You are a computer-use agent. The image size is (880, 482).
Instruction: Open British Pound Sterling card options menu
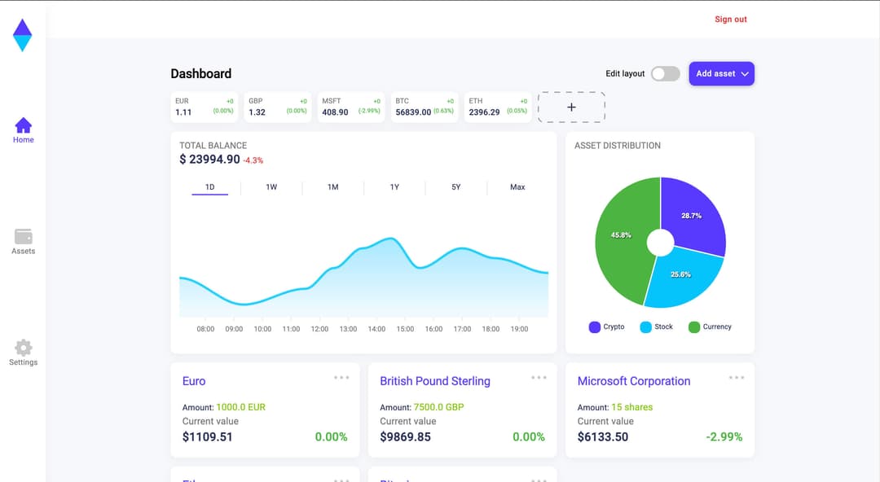539,378
